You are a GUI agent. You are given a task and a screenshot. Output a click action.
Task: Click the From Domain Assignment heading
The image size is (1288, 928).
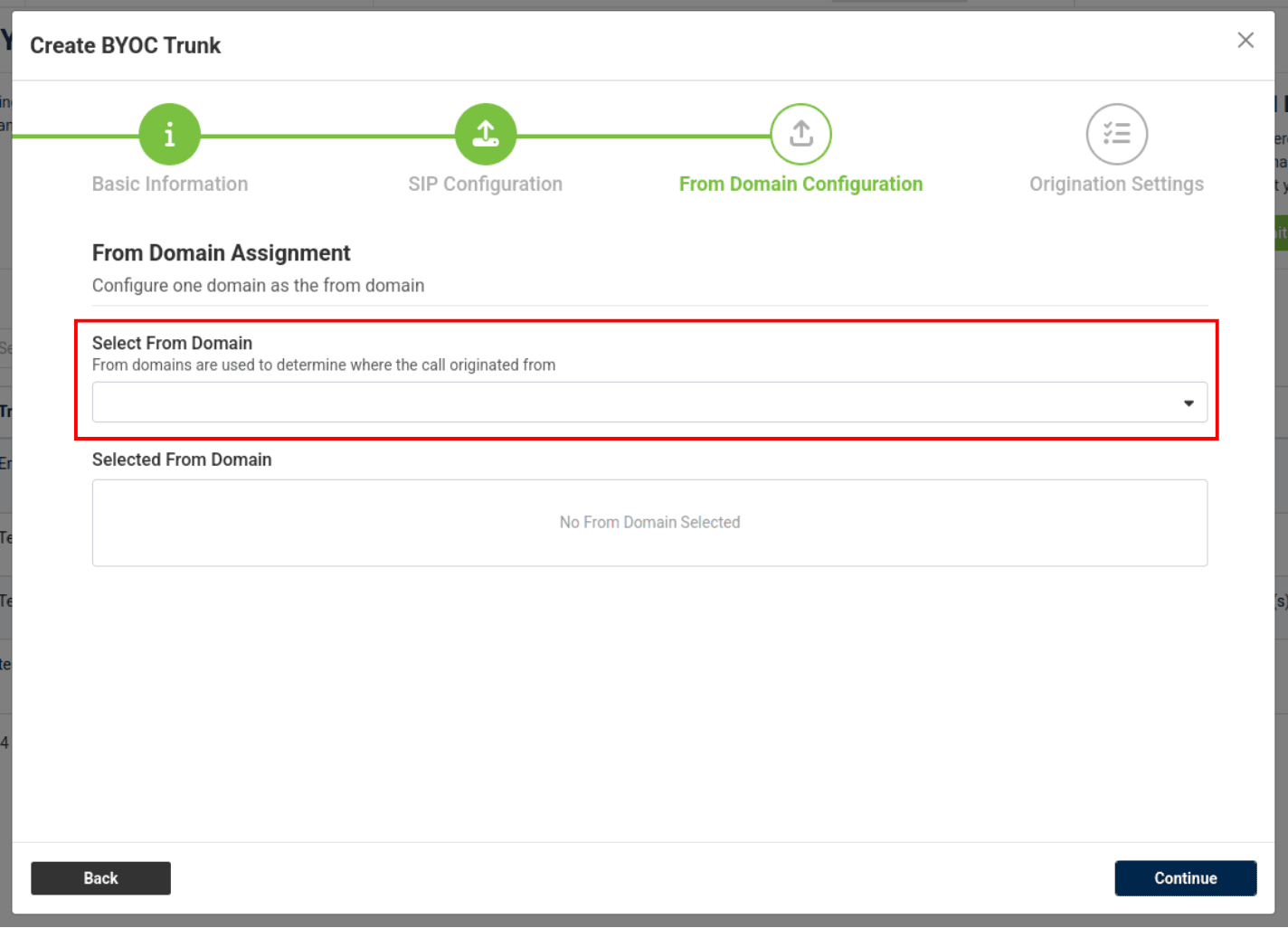[x=221, y=253]
